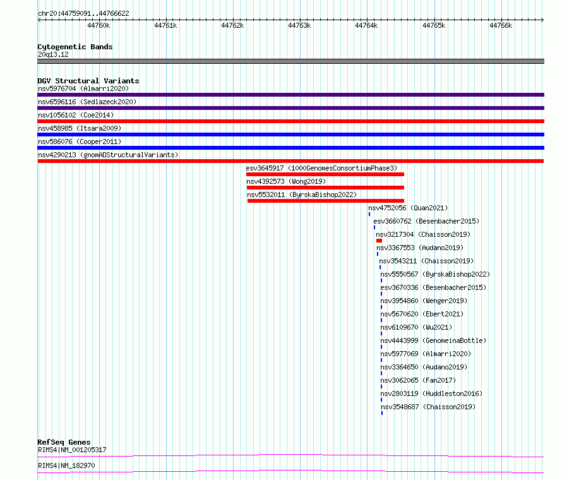This screenshot has width=562, height=480.
Task: Click the 44766k ruler tick label
Action: [x=501, y=26]
